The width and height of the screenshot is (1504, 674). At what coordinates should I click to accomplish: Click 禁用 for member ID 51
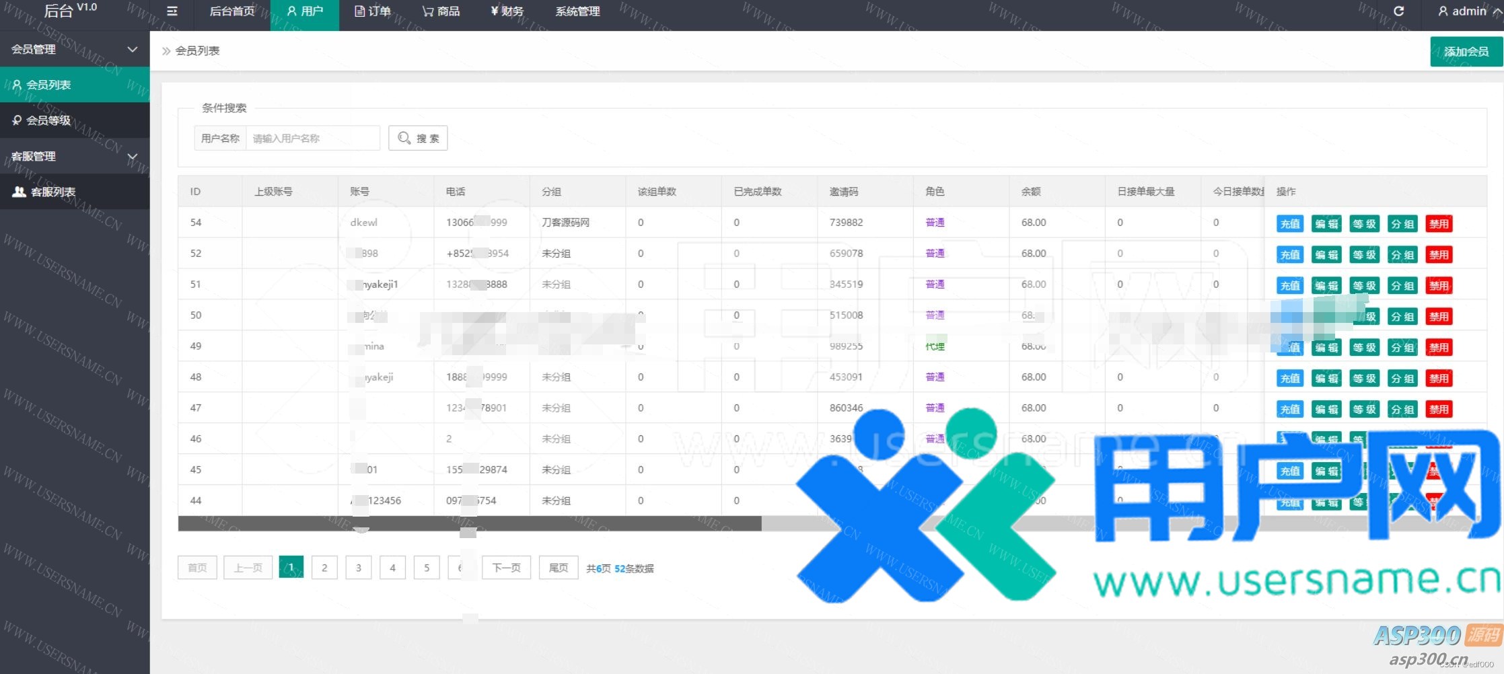(1439, 286)
